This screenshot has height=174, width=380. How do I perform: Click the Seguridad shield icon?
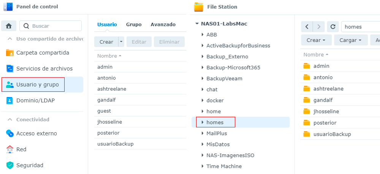(x=10, y=165)
